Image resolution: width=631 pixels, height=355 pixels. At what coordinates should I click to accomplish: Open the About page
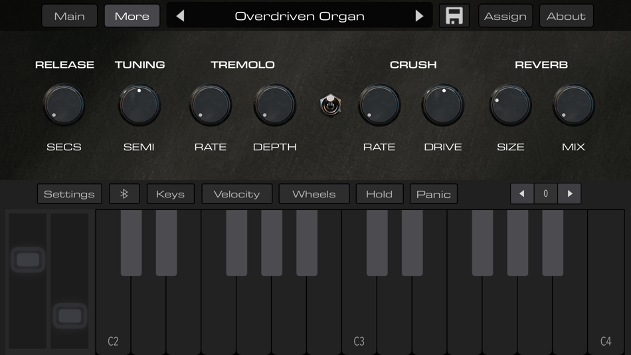566,16
